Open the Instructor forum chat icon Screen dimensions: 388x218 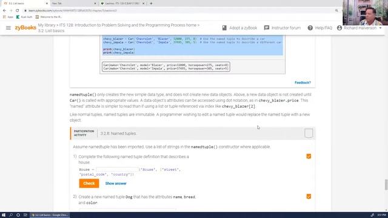point(267,28)
